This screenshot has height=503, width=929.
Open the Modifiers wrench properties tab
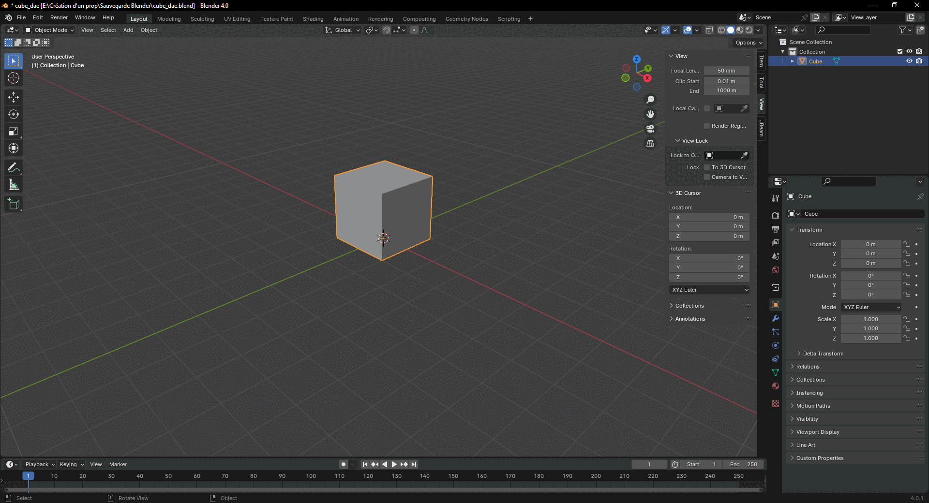point(776,318)
